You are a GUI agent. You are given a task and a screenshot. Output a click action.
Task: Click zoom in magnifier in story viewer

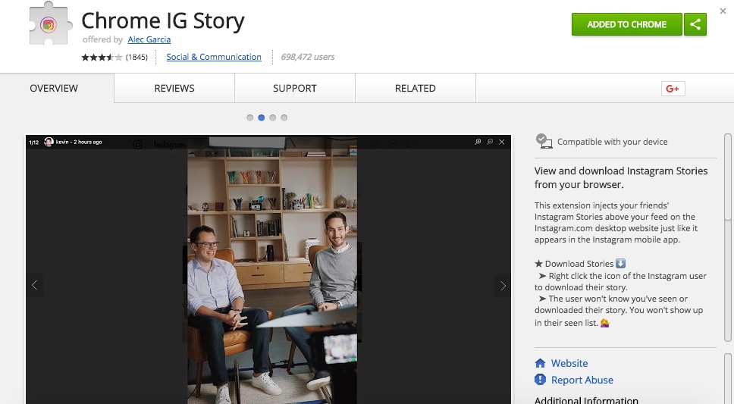point(478,142)
